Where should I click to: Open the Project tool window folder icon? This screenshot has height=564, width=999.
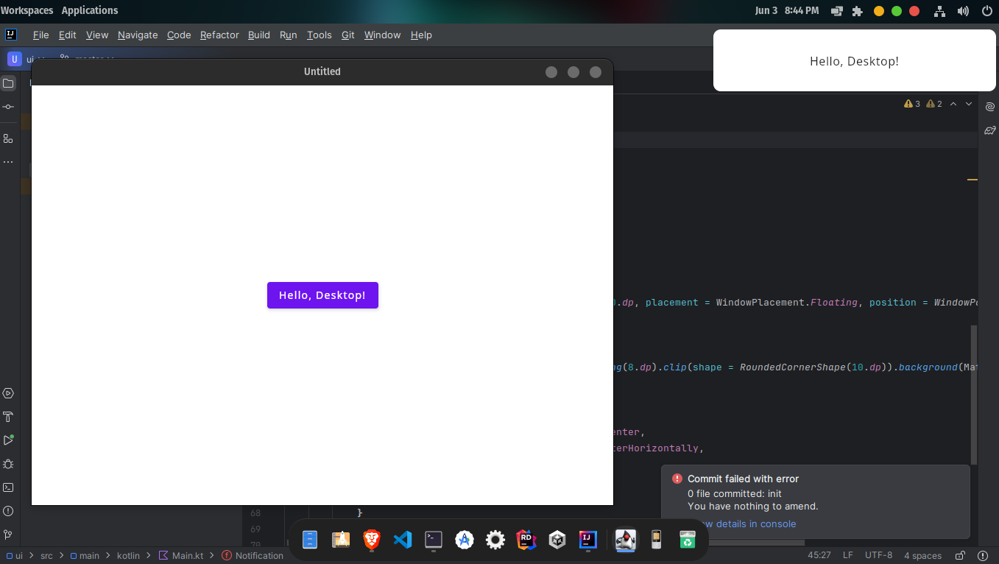8,83
